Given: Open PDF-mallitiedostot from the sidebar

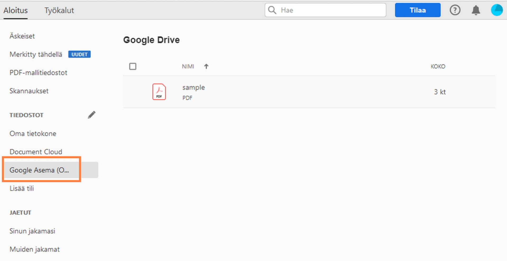Looking at the screenshot, I should pos(38,72).
